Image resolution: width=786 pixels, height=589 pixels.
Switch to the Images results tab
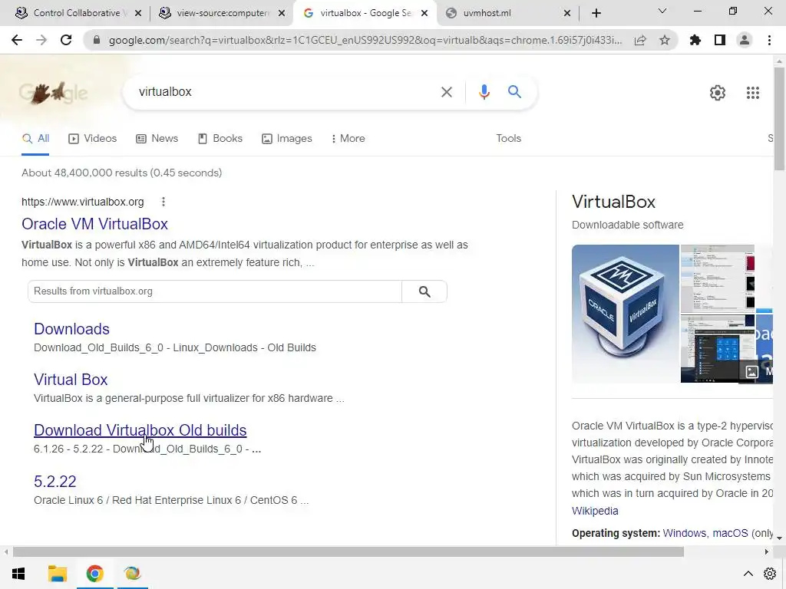287,138
